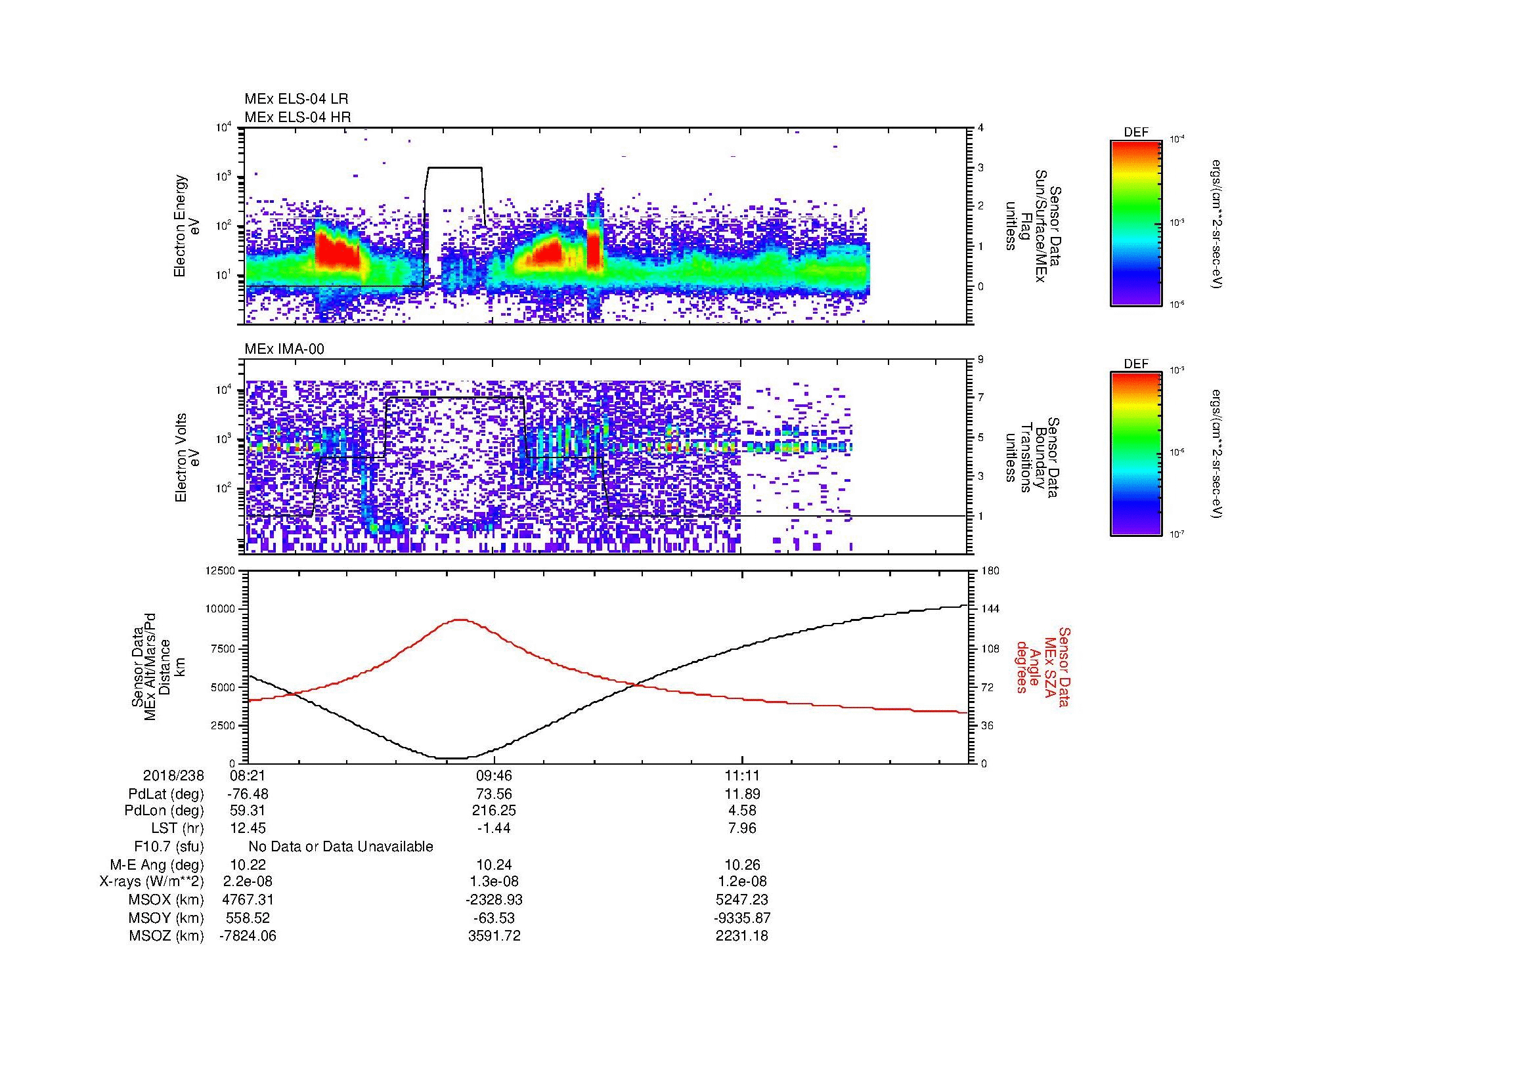Select the LST value '7.96'

pos(742,829)
